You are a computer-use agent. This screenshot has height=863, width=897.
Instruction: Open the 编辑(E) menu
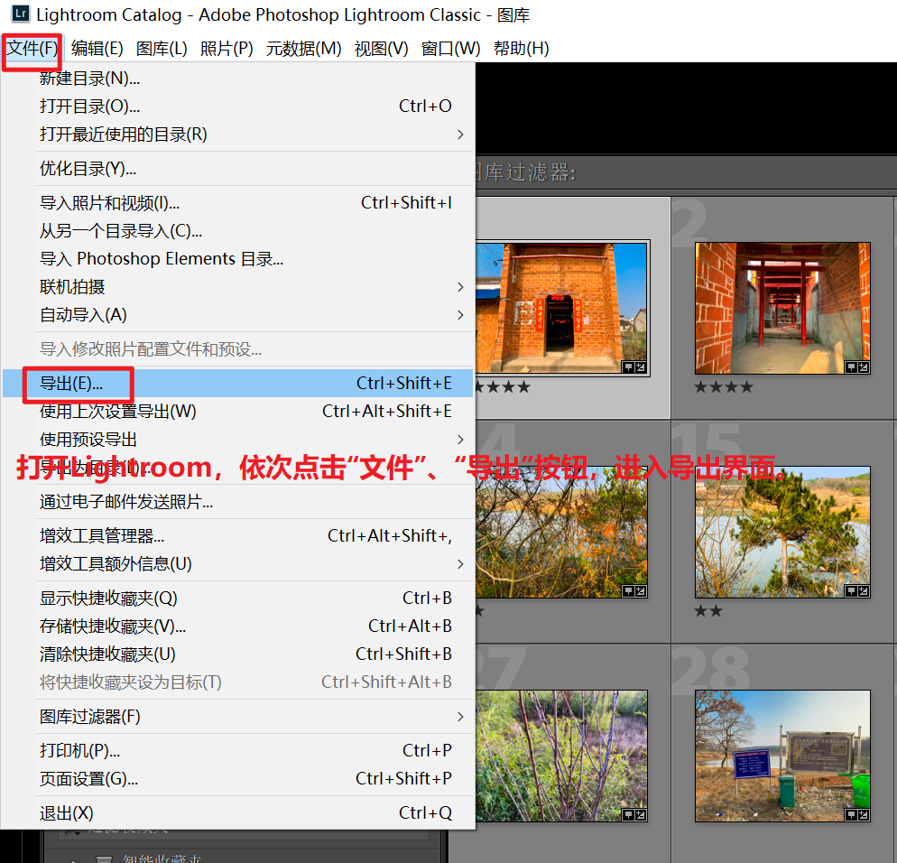point(97,49)
